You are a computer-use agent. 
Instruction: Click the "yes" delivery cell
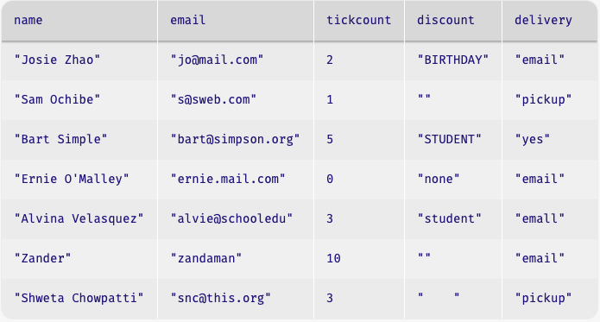[550, 140]
